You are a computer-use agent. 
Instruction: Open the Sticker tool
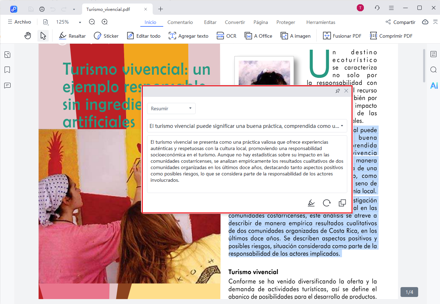coord(106,36)
